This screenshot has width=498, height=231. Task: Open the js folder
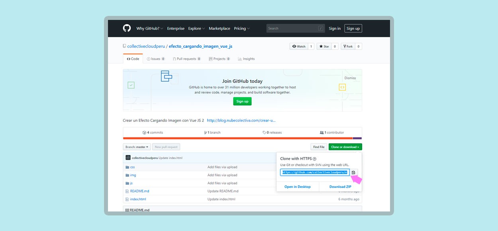(x=131, y=183)
